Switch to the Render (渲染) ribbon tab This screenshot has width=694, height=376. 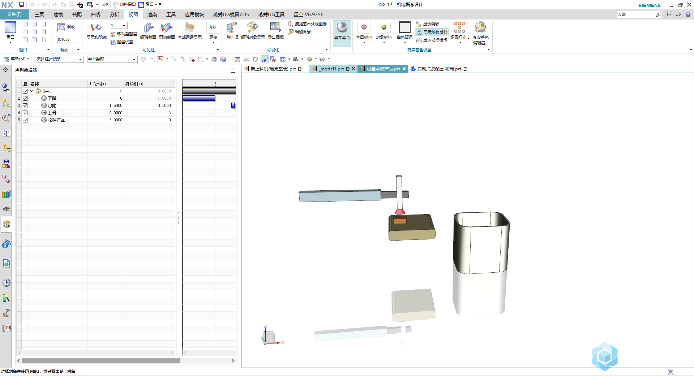[x=152, y=14]
